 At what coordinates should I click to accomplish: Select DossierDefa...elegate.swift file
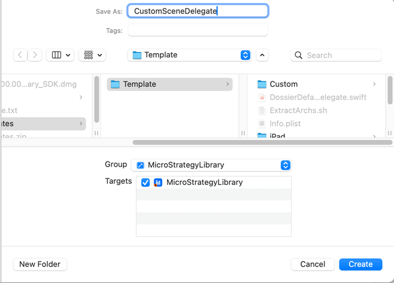[317, 97]
